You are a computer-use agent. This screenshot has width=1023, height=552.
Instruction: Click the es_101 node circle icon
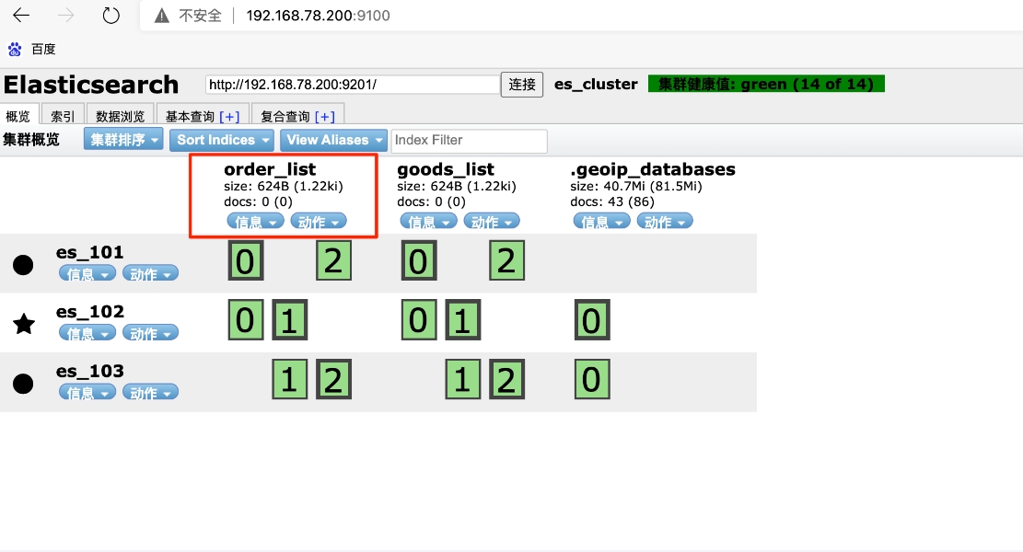pos(24,265)
